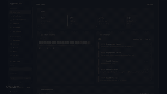This screenshot has height=94, width=167.
Task: Click the leftmost Execution Timeline bar
Action: [40, 43]
